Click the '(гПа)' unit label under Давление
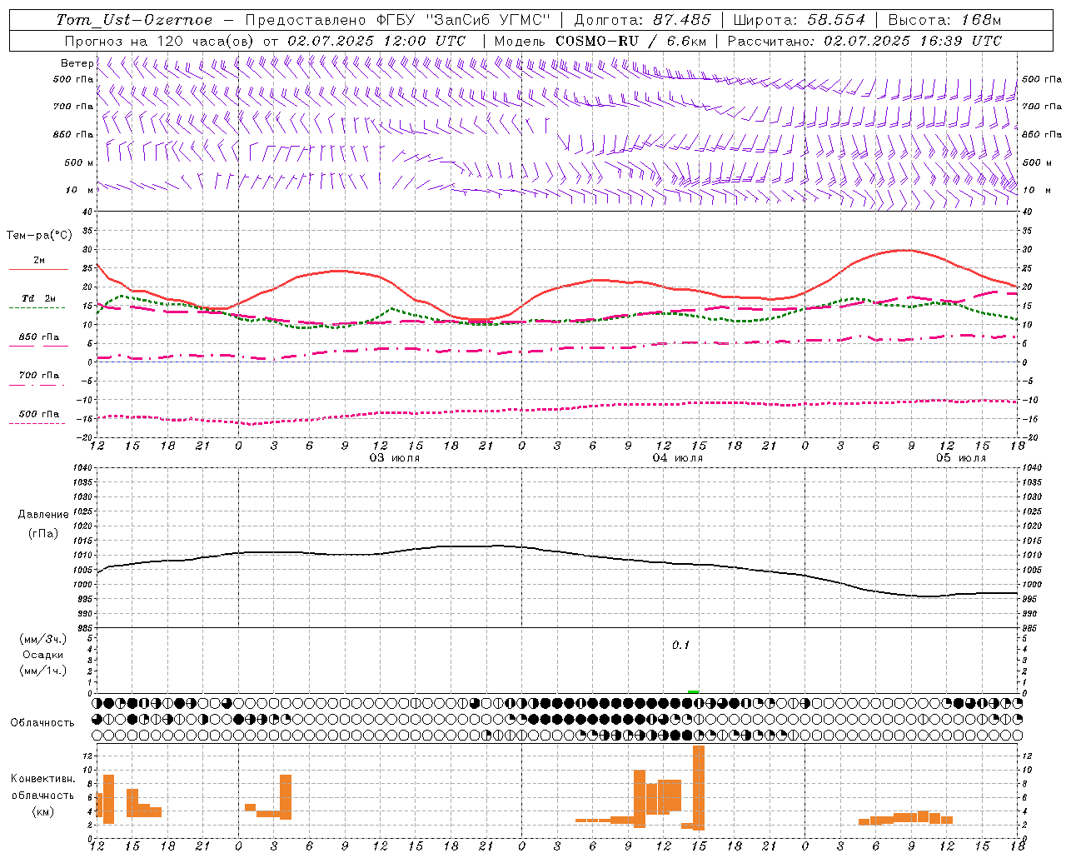 42,533
